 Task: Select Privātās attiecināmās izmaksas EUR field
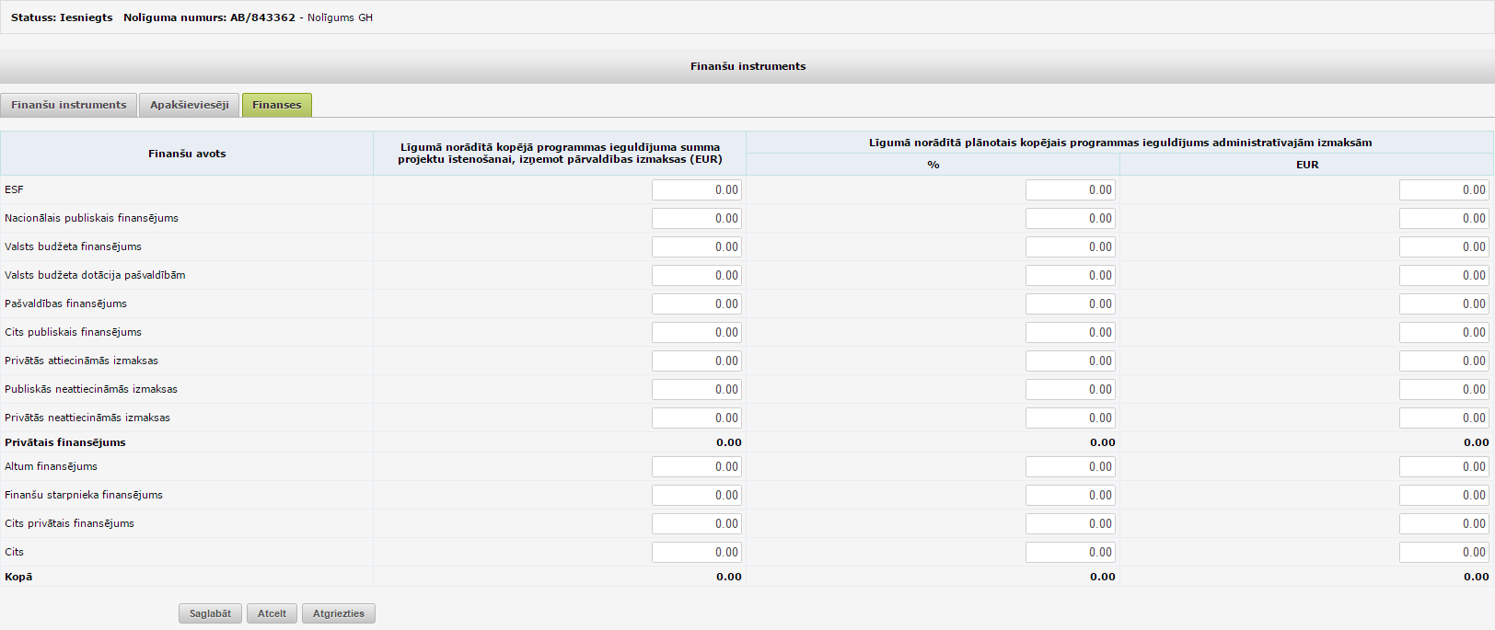(x=1444, y=361)
